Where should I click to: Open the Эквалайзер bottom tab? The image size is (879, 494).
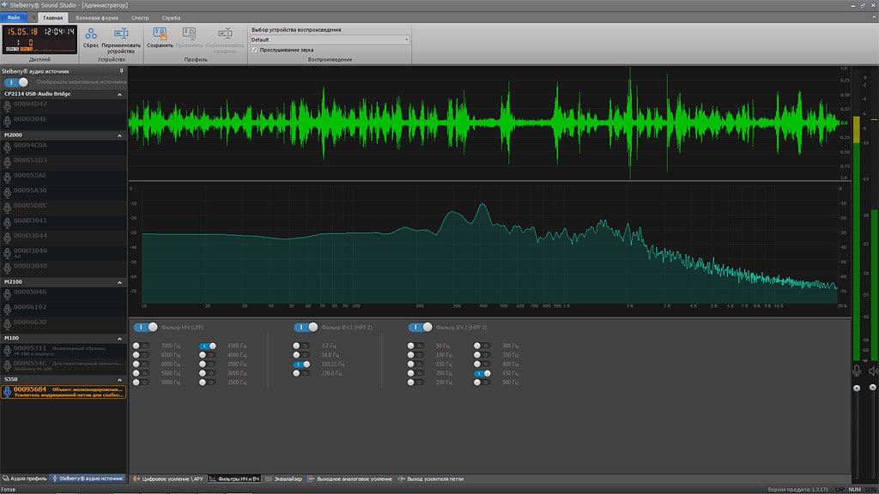[284, 479]
